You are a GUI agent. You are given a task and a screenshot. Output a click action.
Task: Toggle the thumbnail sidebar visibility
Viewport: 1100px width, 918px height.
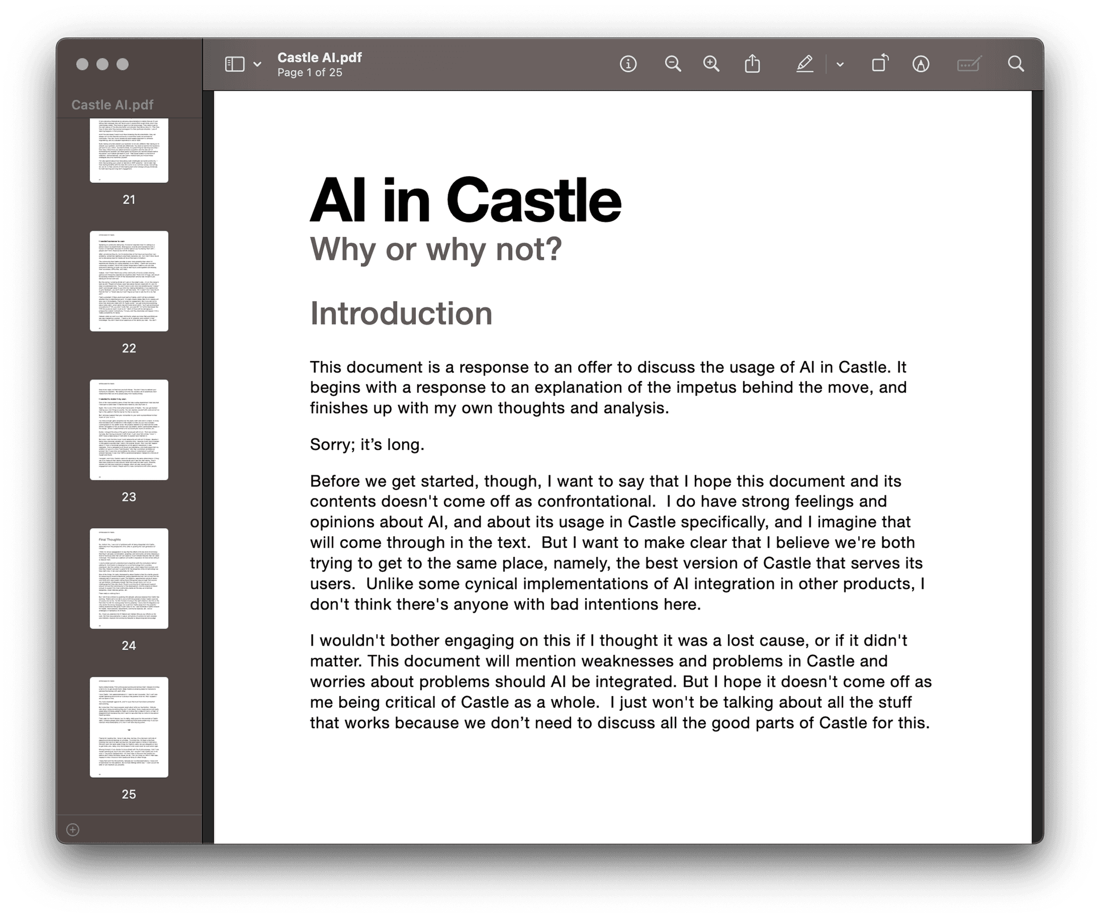(x=234, y=64)
